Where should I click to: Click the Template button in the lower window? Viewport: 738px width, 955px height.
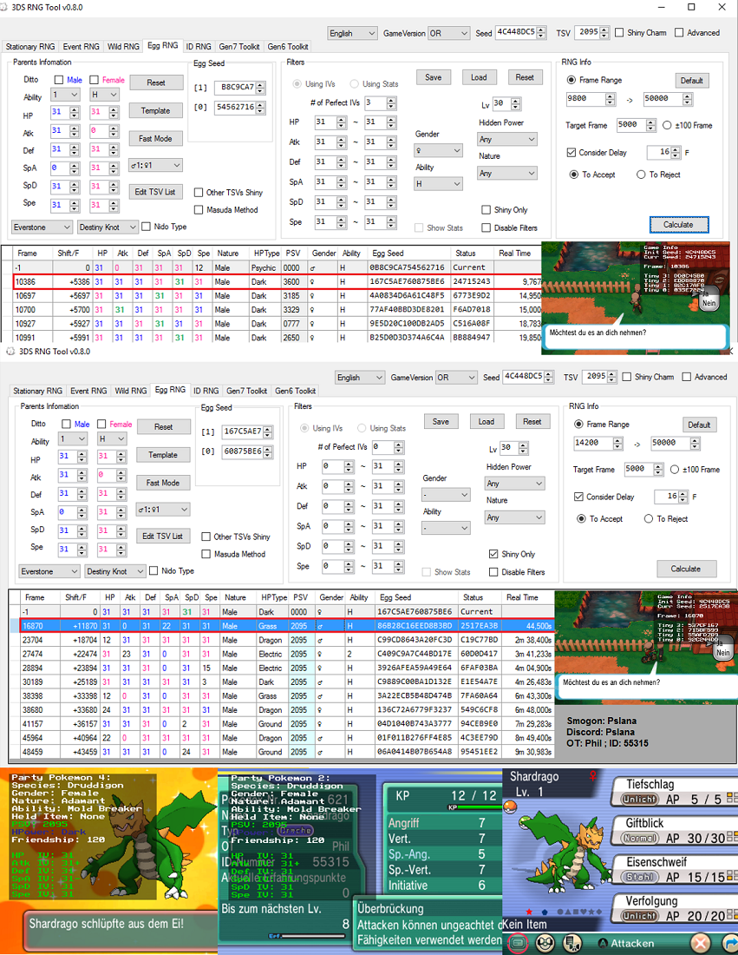[163, 455]
